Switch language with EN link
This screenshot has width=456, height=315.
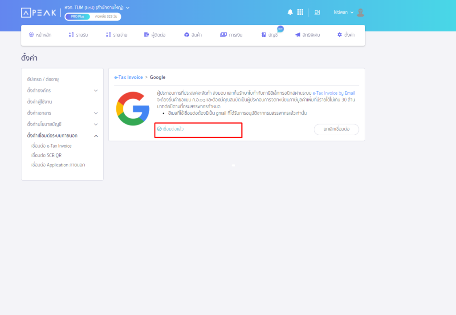click(x=317, y=12)
